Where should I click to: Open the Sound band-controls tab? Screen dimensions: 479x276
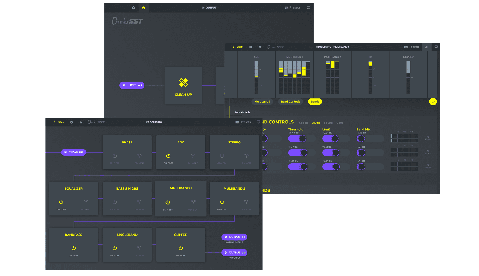point(328,123)
